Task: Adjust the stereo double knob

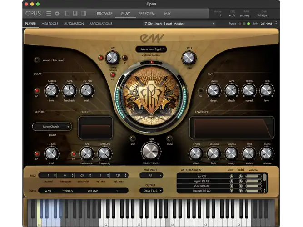Action: coord(112,58)
